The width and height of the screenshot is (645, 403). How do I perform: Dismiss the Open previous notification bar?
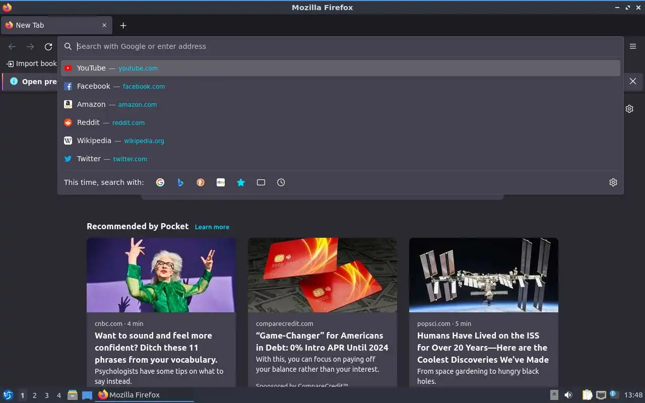click(633, 81)
